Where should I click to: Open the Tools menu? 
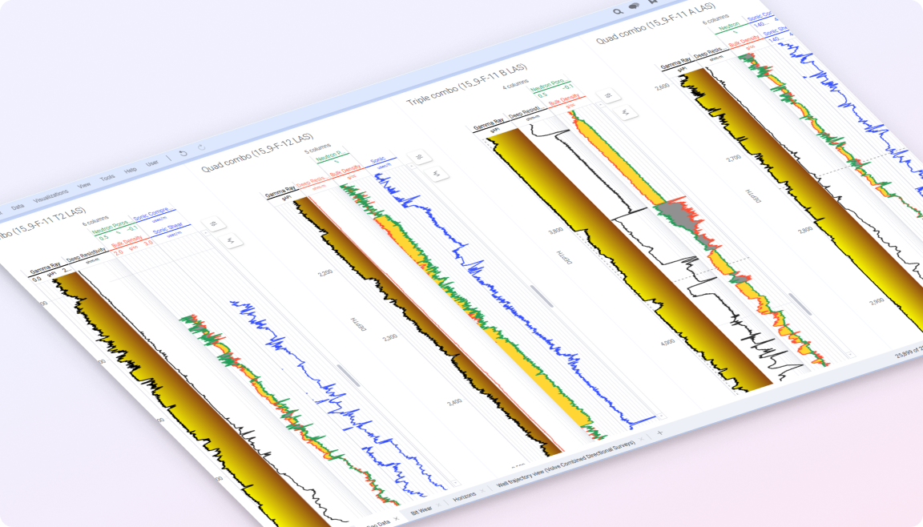click(x=107, y=177)
